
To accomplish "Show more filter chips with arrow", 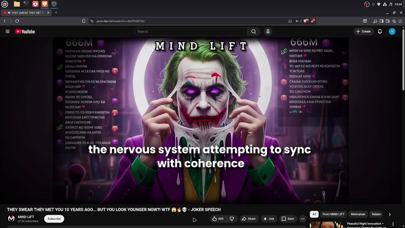I will click(389, 214).
